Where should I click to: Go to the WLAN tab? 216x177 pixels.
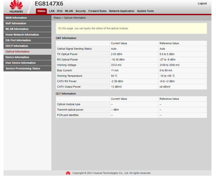(69, 11)
